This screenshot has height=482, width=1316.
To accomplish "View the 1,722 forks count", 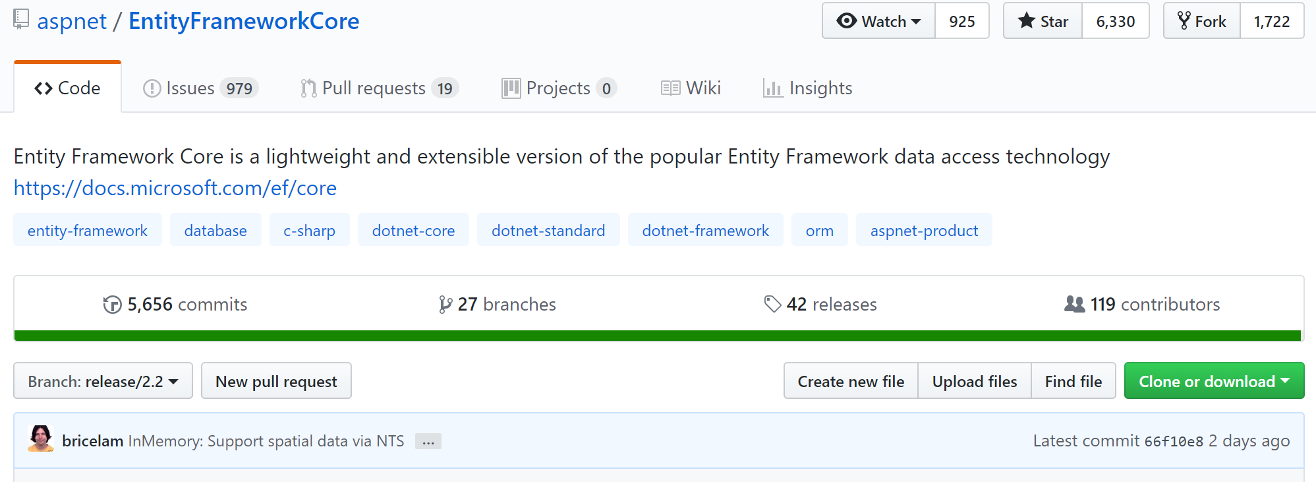I will [1272, 21].
